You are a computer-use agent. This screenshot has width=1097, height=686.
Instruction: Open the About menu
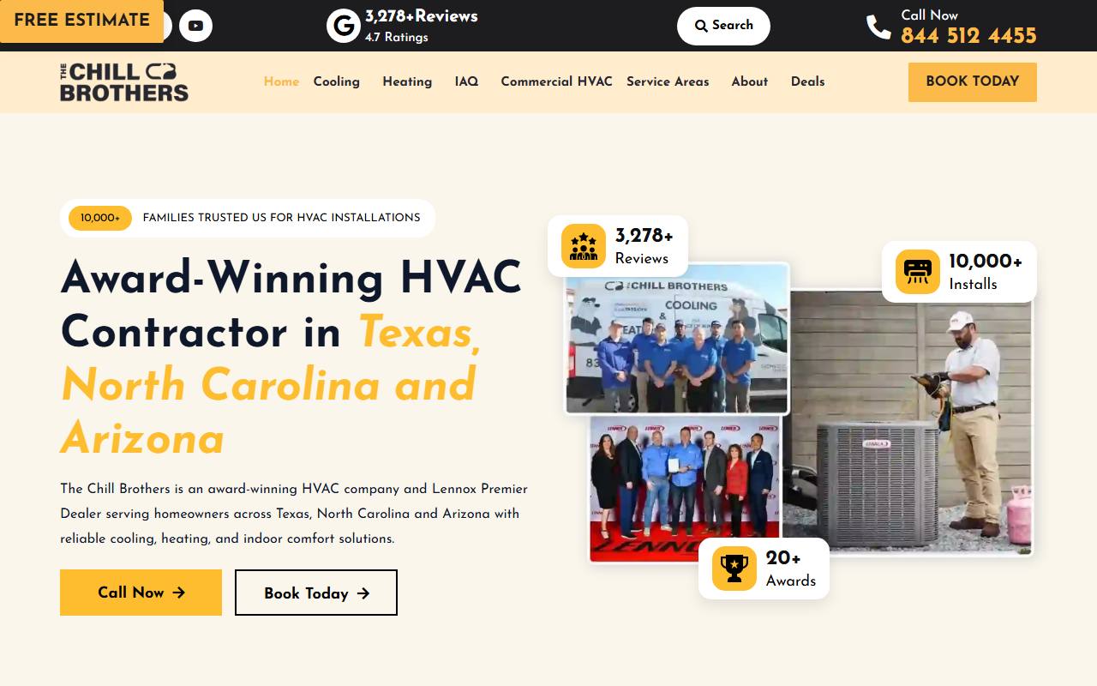(749, 81)
